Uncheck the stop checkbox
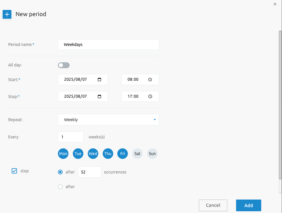 14,171
